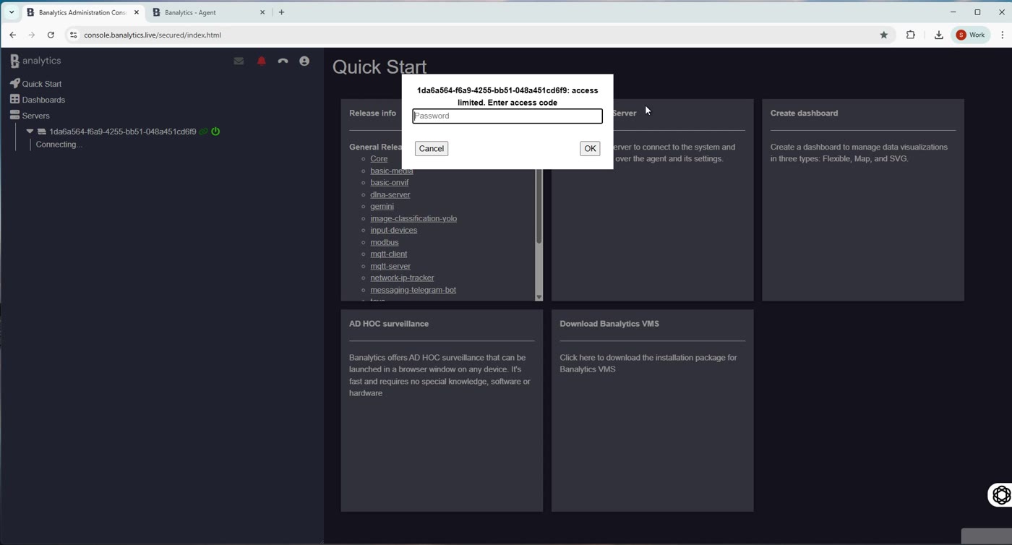Click the floating assistant icon at right edge
The image size is (1012, 545).
coord(1001,494)
